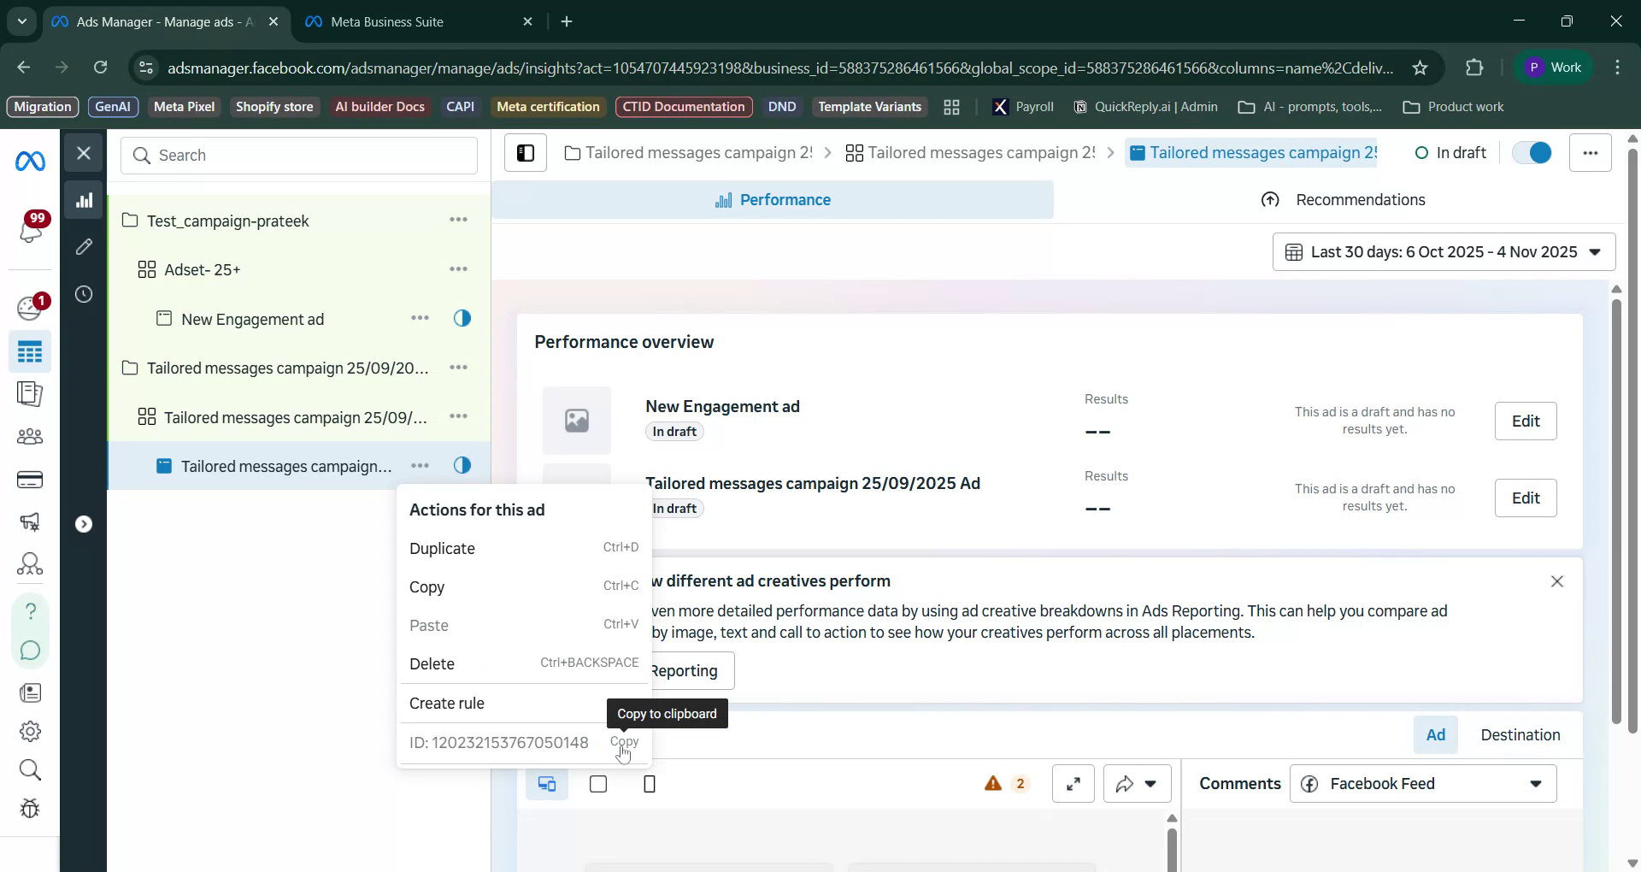Expand the ad preview to fullscreen
1641x872 pixels.
pyautogui.click(x=1073, y=783)
